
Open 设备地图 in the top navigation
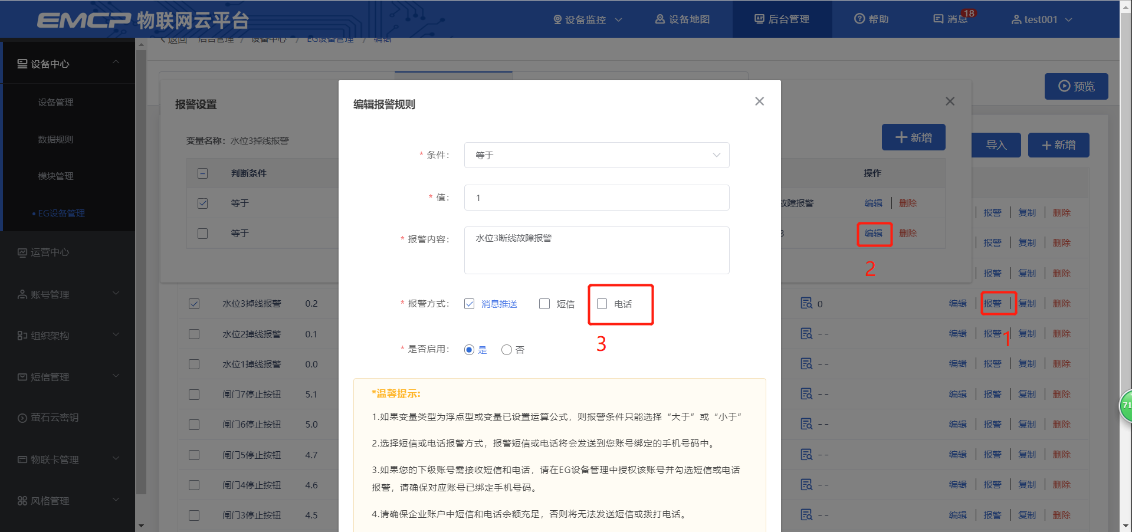tap(682, 19)
